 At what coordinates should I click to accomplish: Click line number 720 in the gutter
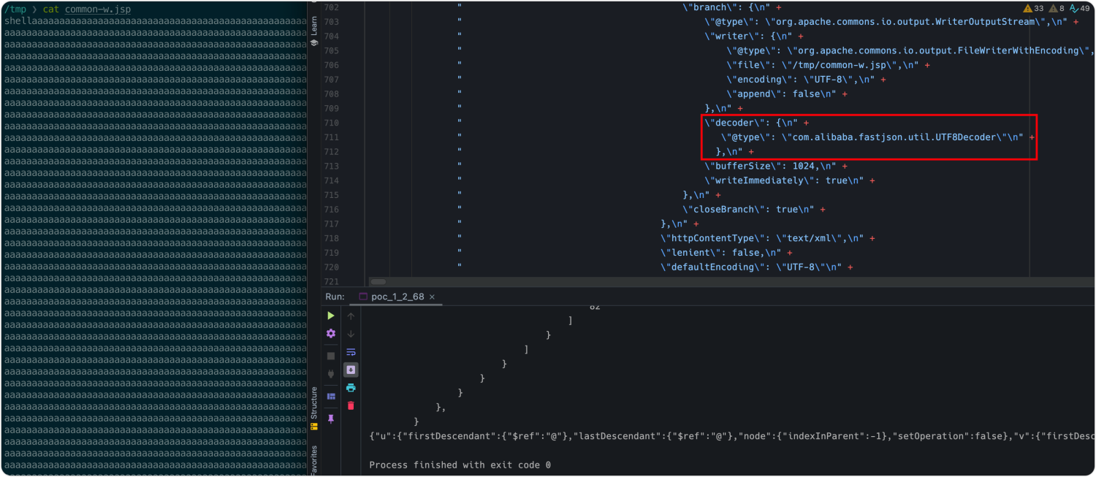(331, 267)
